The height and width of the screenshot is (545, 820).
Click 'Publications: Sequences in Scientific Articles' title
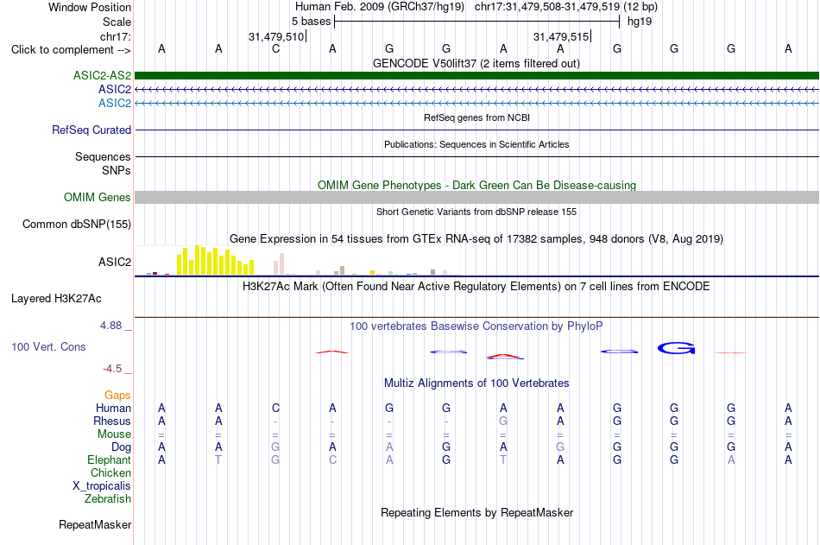(x=476, y=144)
